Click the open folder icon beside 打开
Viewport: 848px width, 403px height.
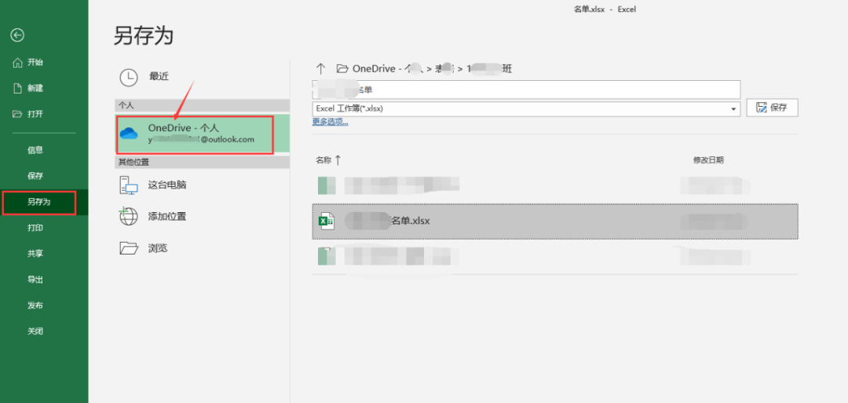pos(17,114)
